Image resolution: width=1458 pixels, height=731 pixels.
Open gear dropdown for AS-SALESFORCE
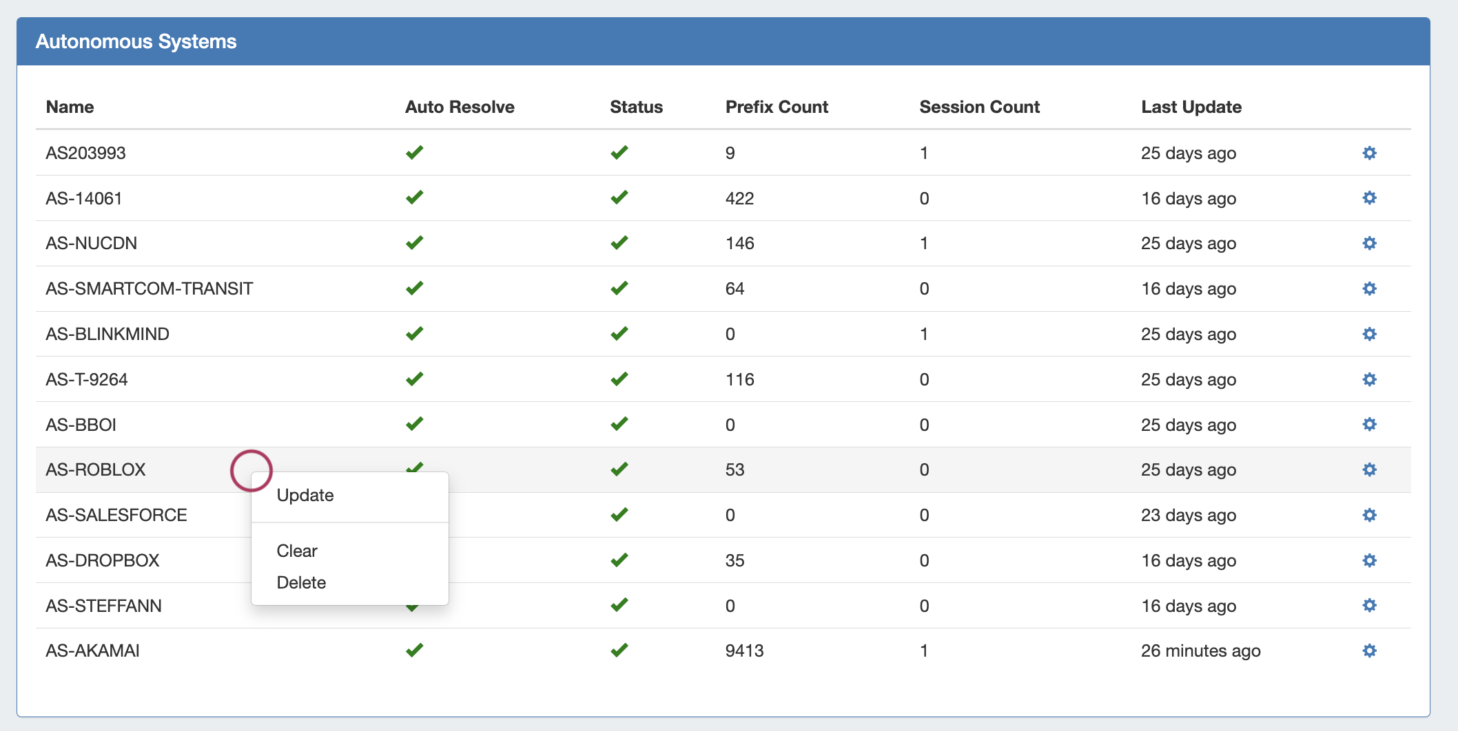pyautogui.click(x=1369, y=515)
